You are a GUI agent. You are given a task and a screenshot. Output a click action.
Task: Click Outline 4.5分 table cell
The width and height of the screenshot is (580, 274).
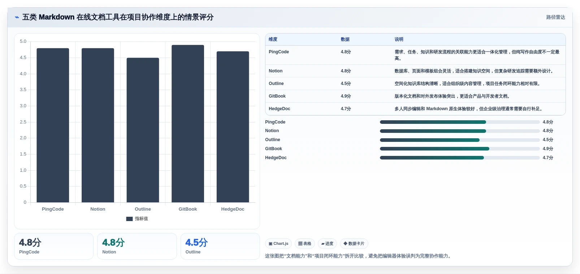(x=346, y=84)
